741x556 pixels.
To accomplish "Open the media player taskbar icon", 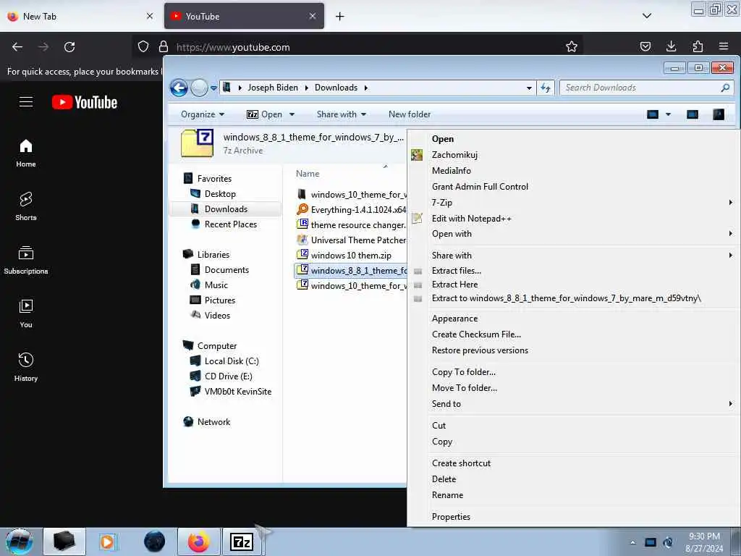I will [107, 542].
